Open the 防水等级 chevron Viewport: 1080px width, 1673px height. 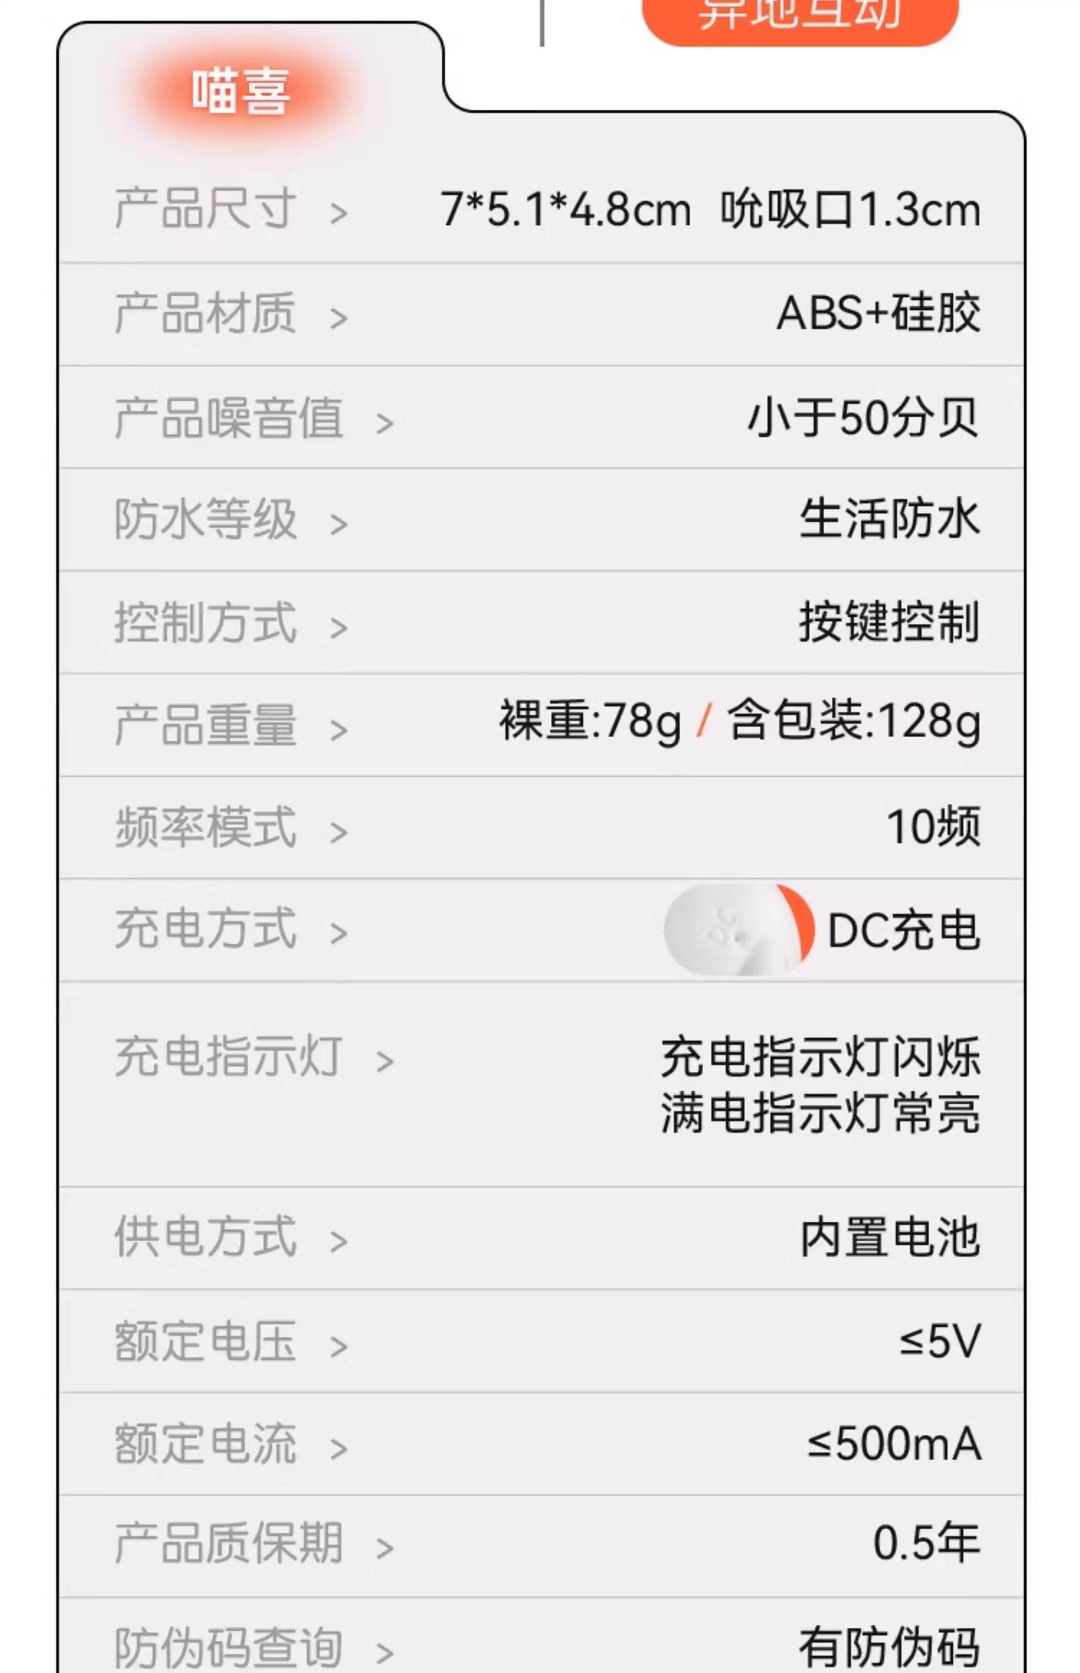pos(339,524)
